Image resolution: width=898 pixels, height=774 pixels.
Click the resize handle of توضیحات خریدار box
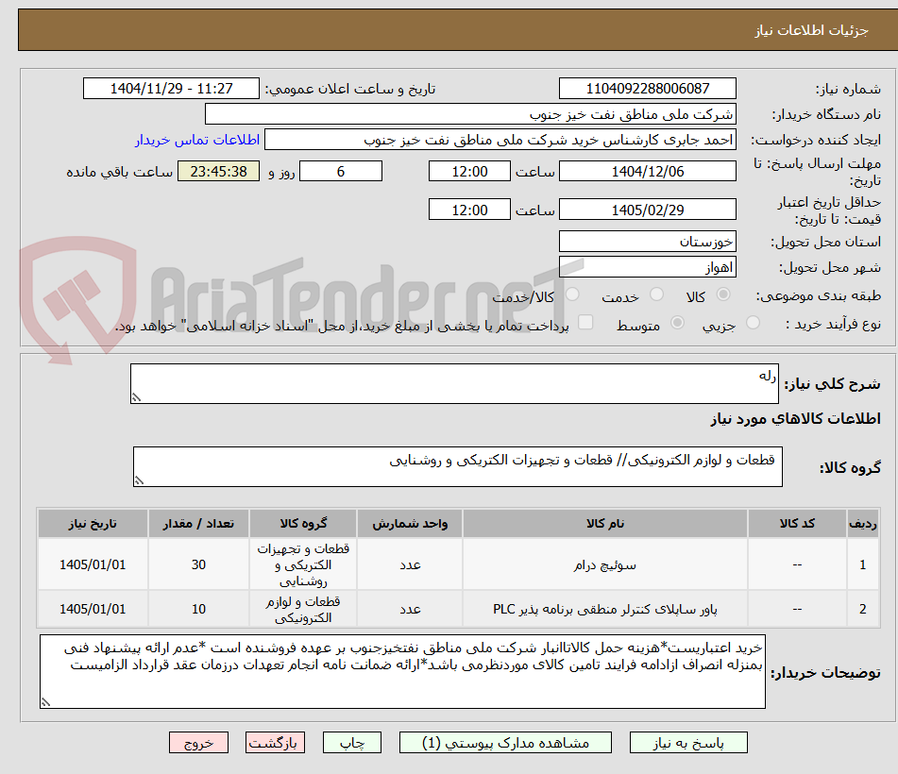click(46, 702)
